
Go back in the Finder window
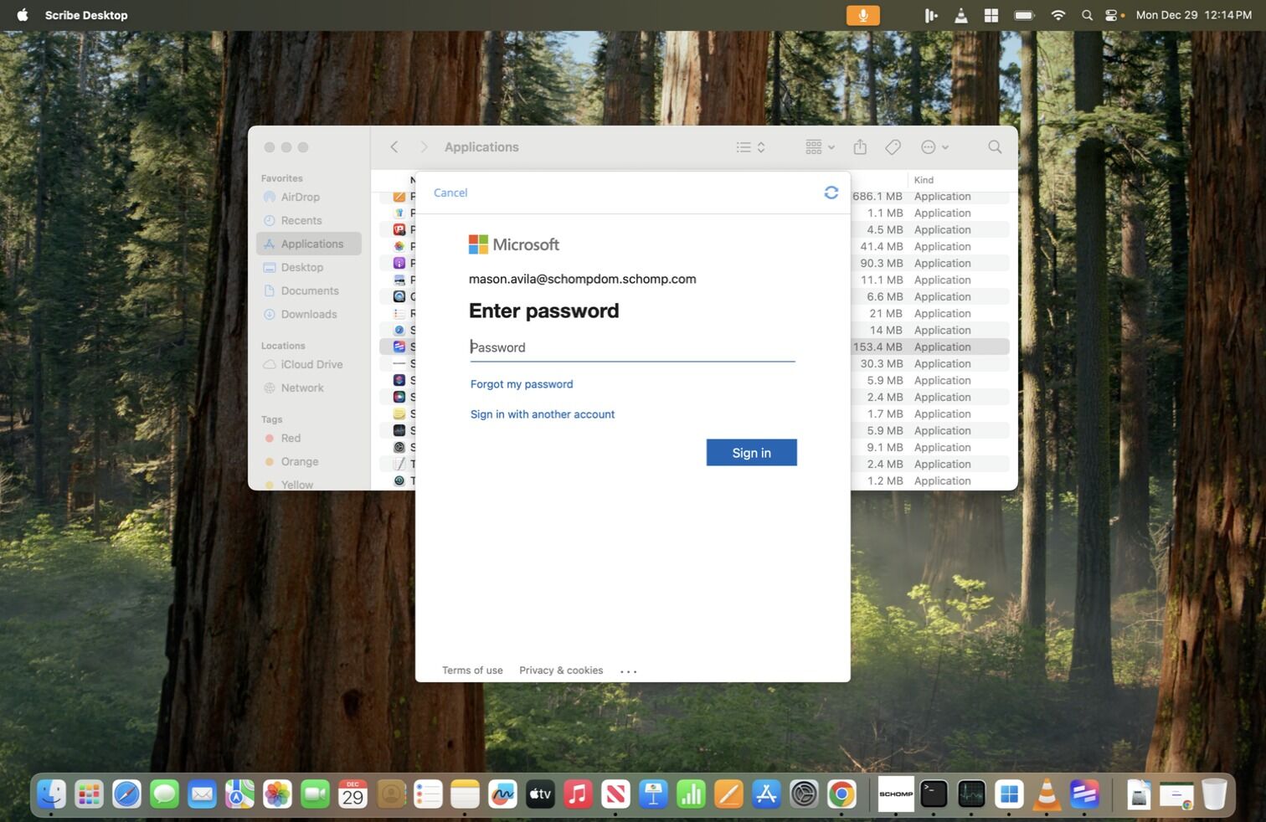click(x=394, y=147)
